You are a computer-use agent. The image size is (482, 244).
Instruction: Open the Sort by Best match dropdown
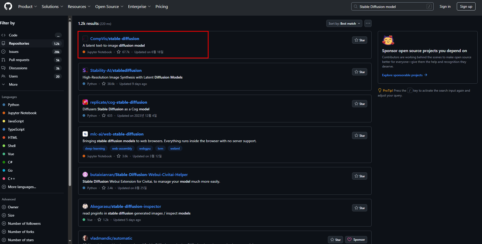tap(344, 23)
